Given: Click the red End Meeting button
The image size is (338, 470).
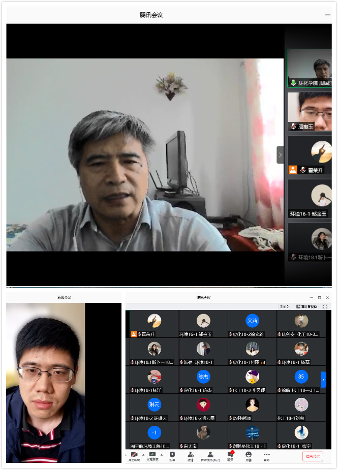Looking at the screenshot, I should click(312, 456).
